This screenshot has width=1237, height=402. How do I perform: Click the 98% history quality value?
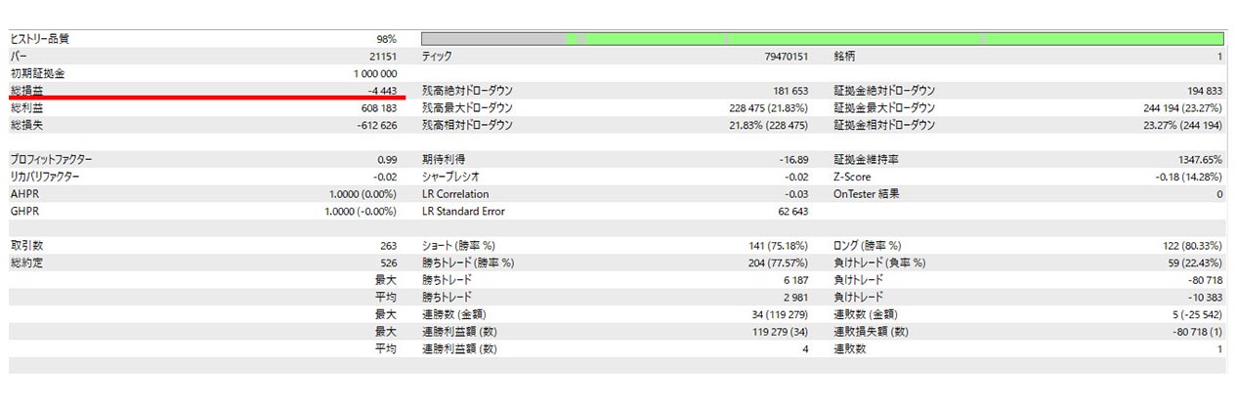pyautogui.click(x=385, y=39)
